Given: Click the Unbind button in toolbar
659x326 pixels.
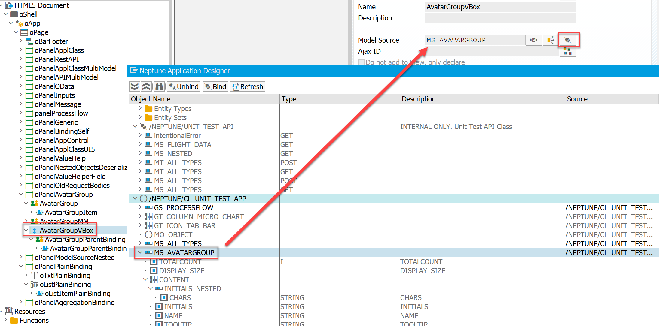Looking at the screenshot, I should point(185,86).
